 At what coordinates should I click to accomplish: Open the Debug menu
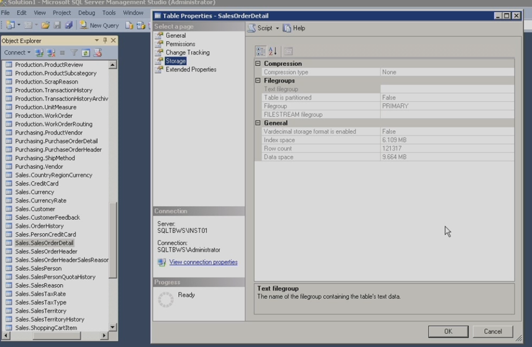click(87, 13)
